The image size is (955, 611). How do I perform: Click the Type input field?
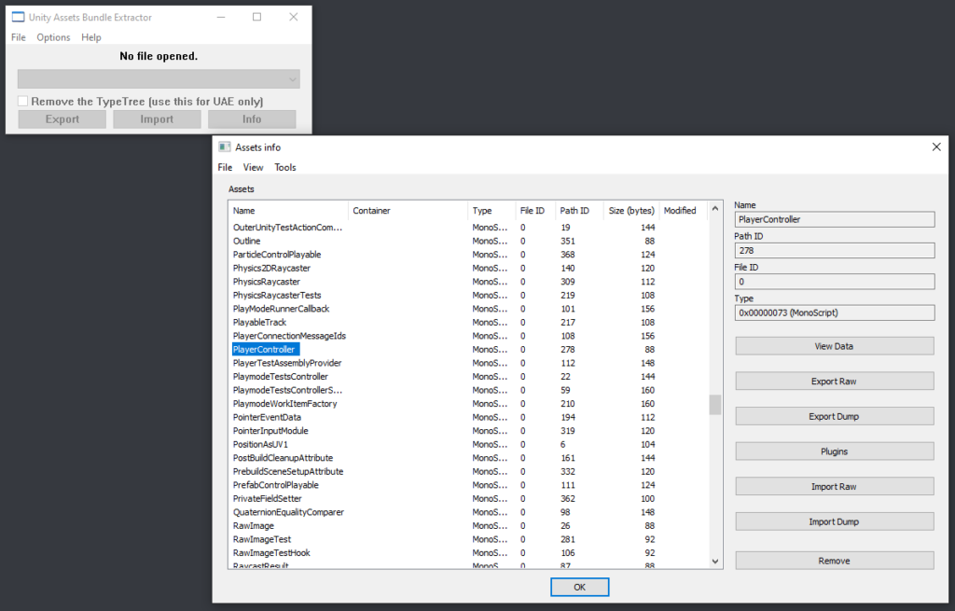click(835, 312)
